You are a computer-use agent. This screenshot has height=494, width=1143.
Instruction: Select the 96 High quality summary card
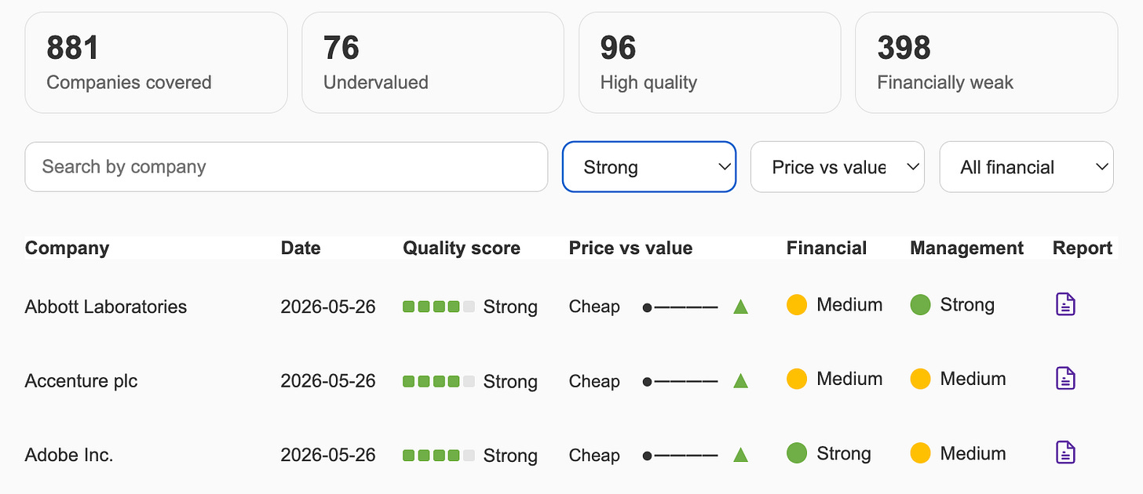(x=710, y=63)
